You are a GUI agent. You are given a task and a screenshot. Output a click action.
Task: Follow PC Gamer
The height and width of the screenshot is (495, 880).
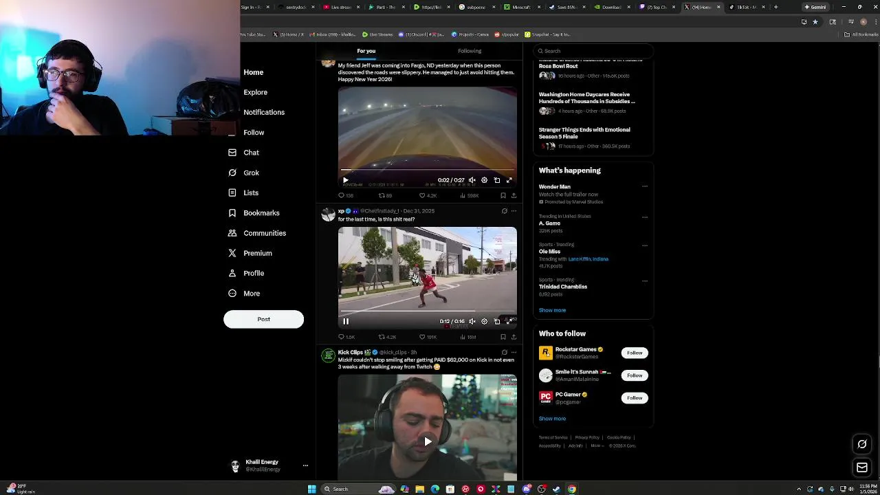[x=635, y=398]
